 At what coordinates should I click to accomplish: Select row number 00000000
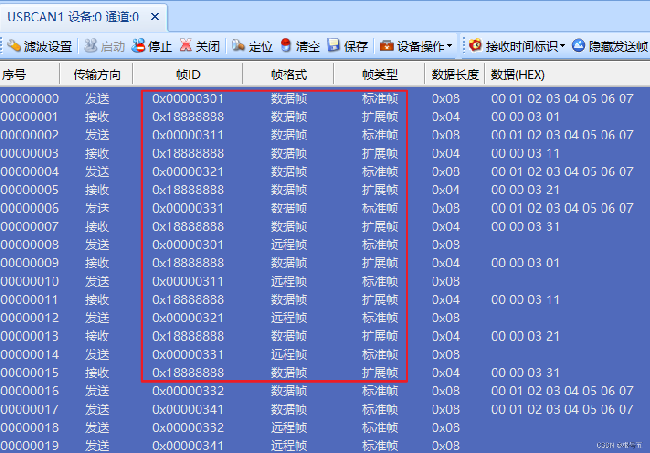coord(30,98)
